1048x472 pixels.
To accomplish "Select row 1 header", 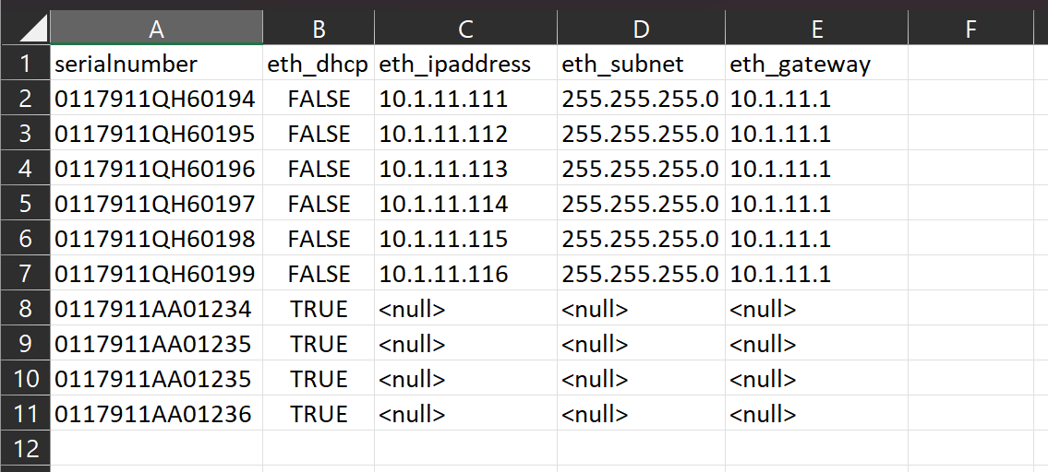I will pos(25,64).
